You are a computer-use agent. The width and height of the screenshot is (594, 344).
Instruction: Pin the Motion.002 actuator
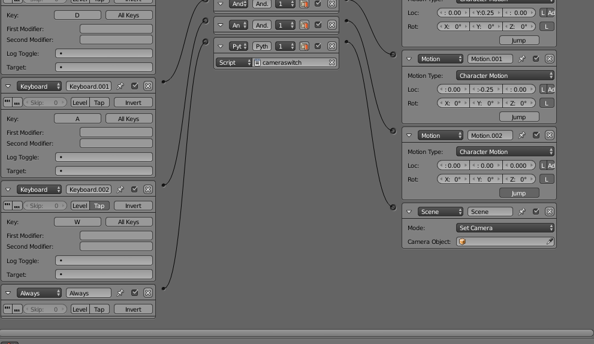[522, 135]
